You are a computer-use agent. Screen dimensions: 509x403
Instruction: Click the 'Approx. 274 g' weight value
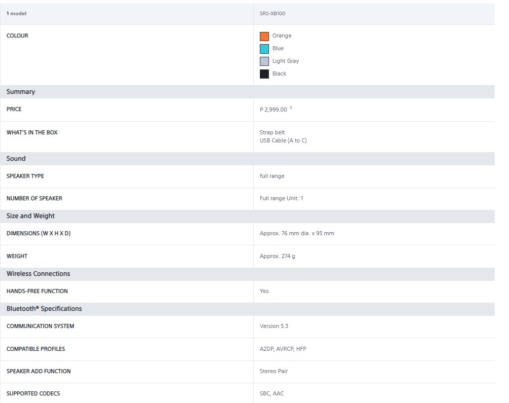pos(277,256)
